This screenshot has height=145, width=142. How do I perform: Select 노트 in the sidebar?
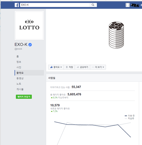(19, 84)
